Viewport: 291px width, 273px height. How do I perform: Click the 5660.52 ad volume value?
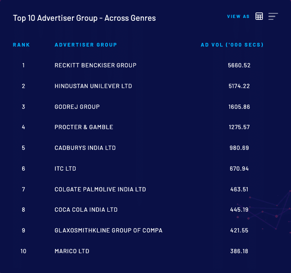239,65
